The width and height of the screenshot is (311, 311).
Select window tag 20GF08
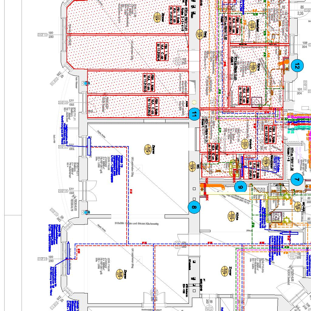[63, 103]
